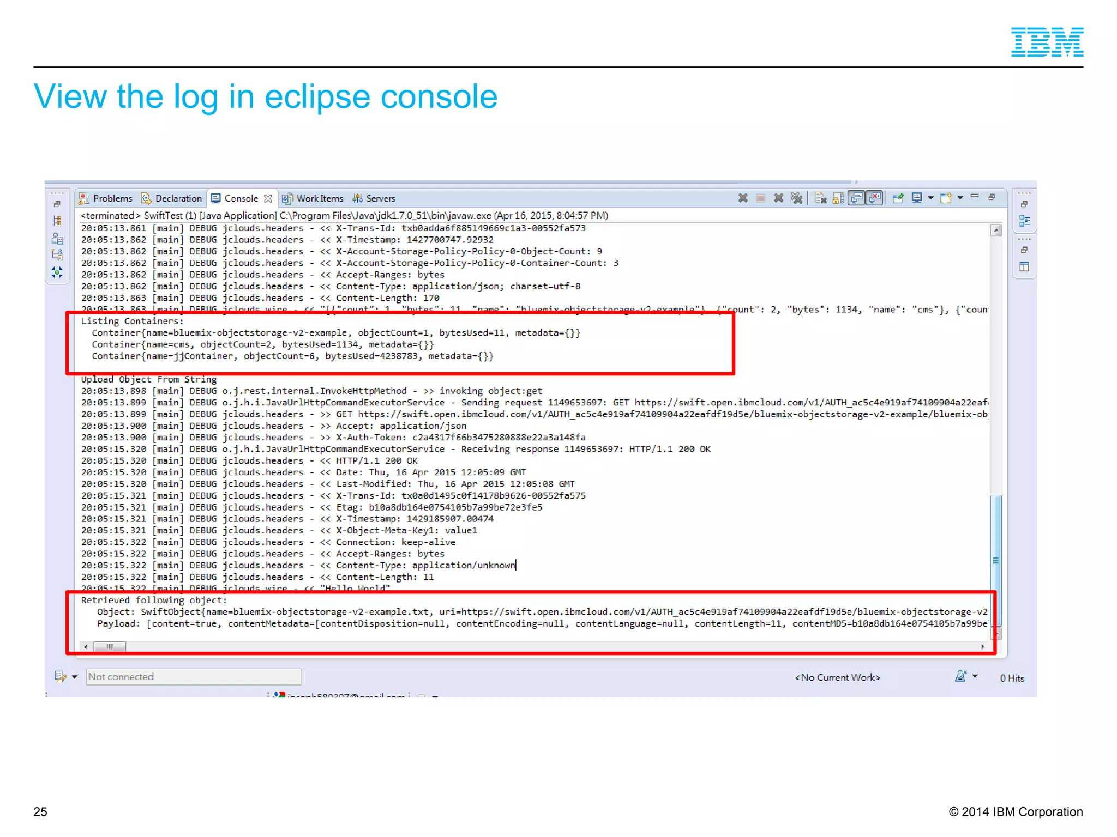Open dropdown arrow beside Display Selected Console
Screen dimensions: 1117x837
point(930,198)
